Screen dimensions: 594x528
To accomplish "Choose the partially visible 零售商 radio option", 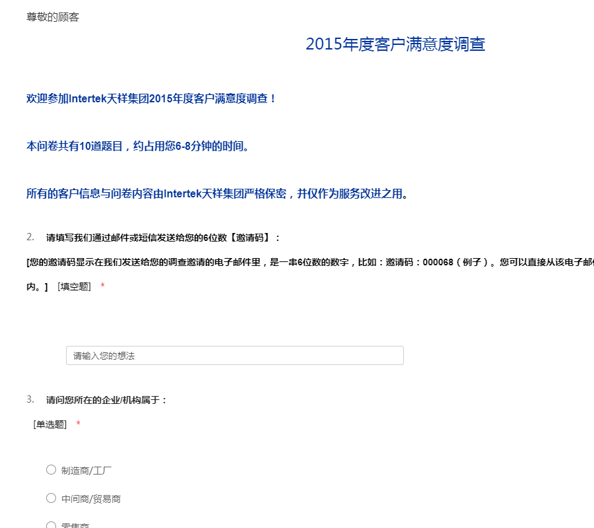I will (x=51, y=525).
